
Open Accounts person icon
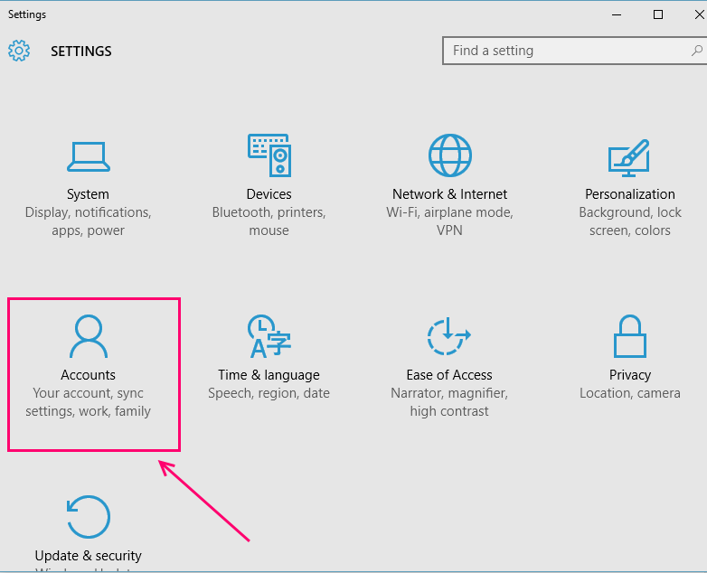tap(89, 336)
